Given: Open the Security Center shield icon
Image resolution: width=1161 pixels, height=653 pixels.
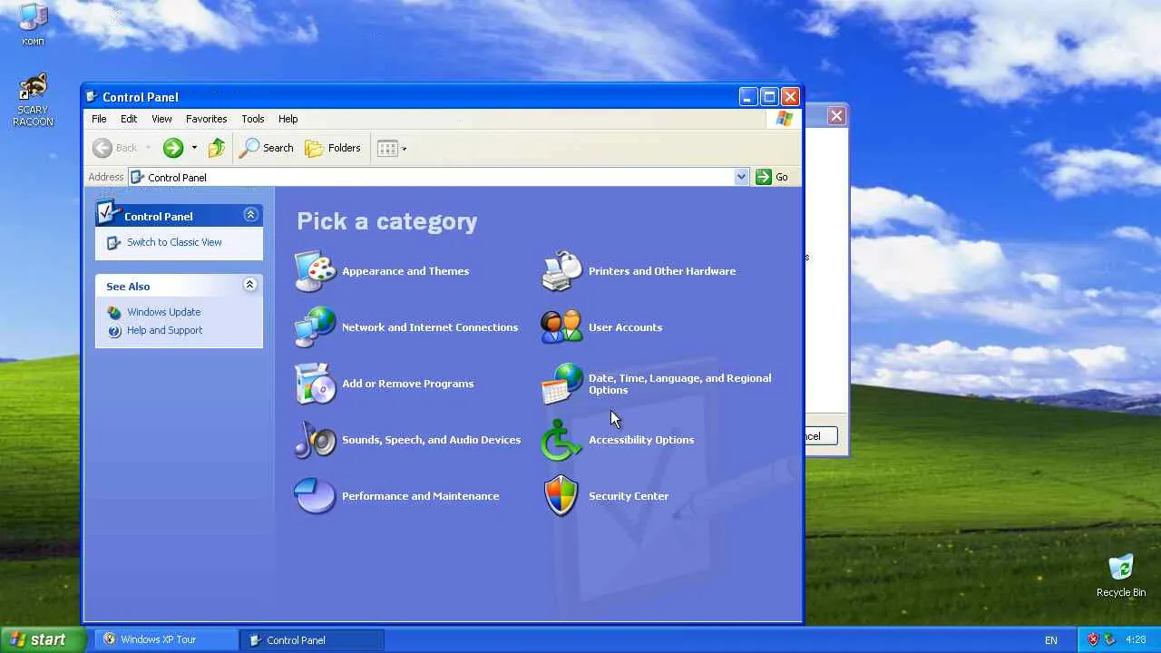Looking at the screenshot, I should click(x=562, y=496).
